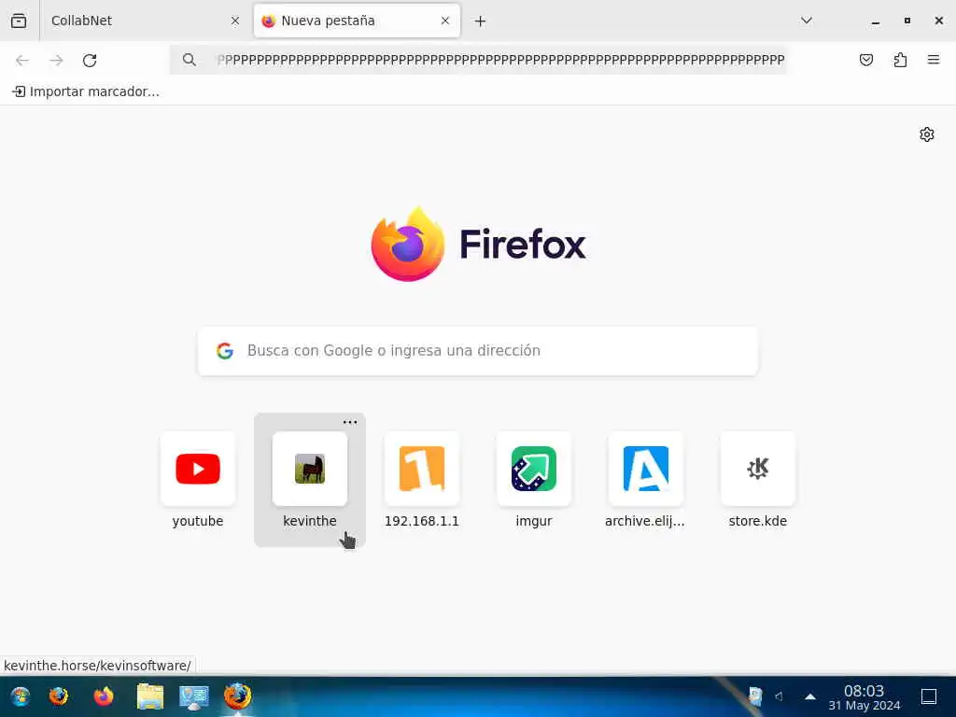The height and width of the screenshot is (717, 956).
Task: Switch to the CollabNet tab
Action: tap(145, 21)
